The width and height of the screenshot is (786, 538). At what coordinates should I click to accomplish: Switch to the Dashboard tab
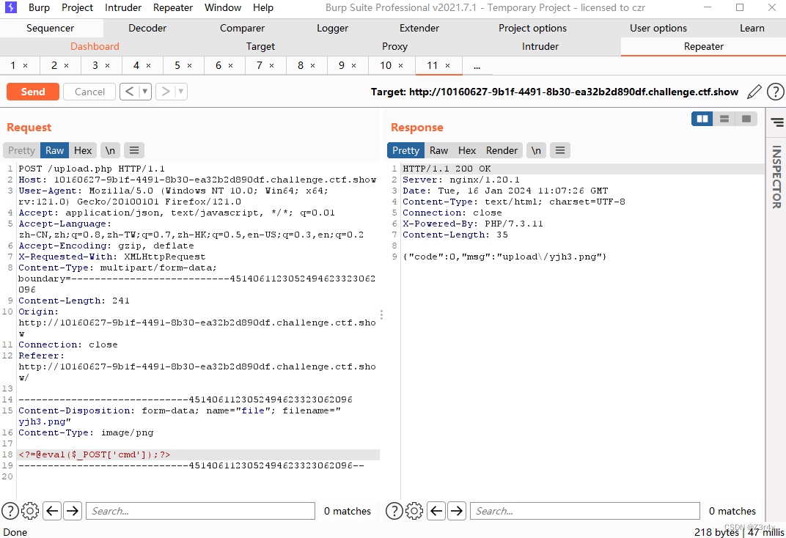(x=95, y=46)
